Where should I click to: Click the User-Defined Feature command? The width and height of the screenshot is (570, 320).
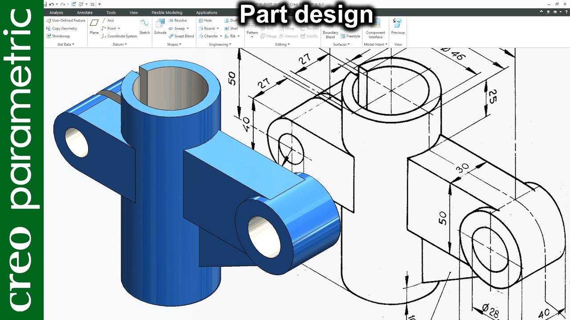click(65, 20)
